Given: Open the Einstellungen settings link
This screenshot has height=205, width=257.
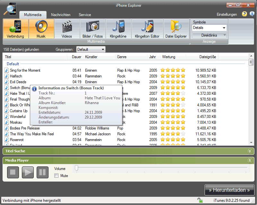Looking at the screenshot, I should coord(227,14).
